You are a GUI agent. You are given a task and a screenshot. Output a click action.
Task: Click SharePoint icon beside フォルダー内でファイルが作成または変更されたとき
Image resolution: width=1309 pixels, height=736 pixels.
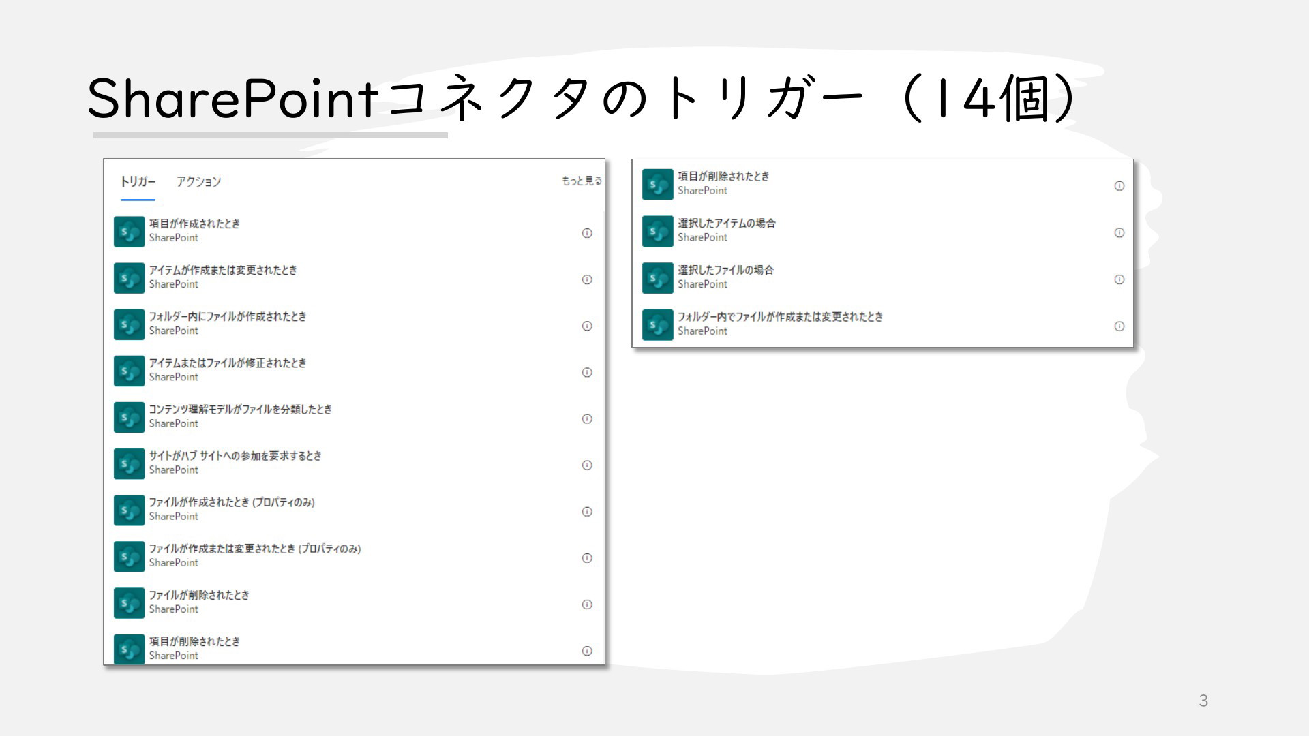[657, 325]
